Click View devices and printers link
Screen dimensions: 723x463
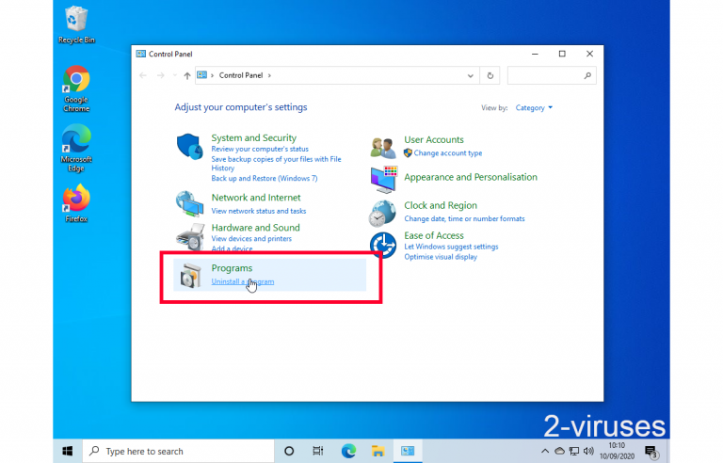[252, 239]
